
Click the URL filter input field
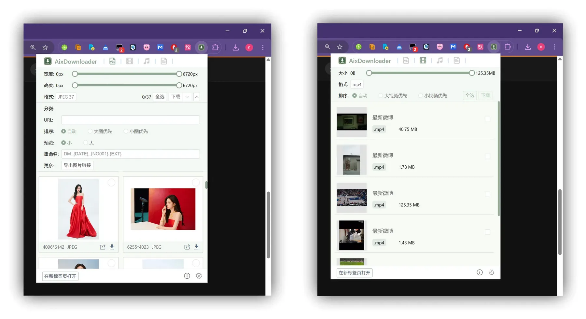tap(130, 120)
